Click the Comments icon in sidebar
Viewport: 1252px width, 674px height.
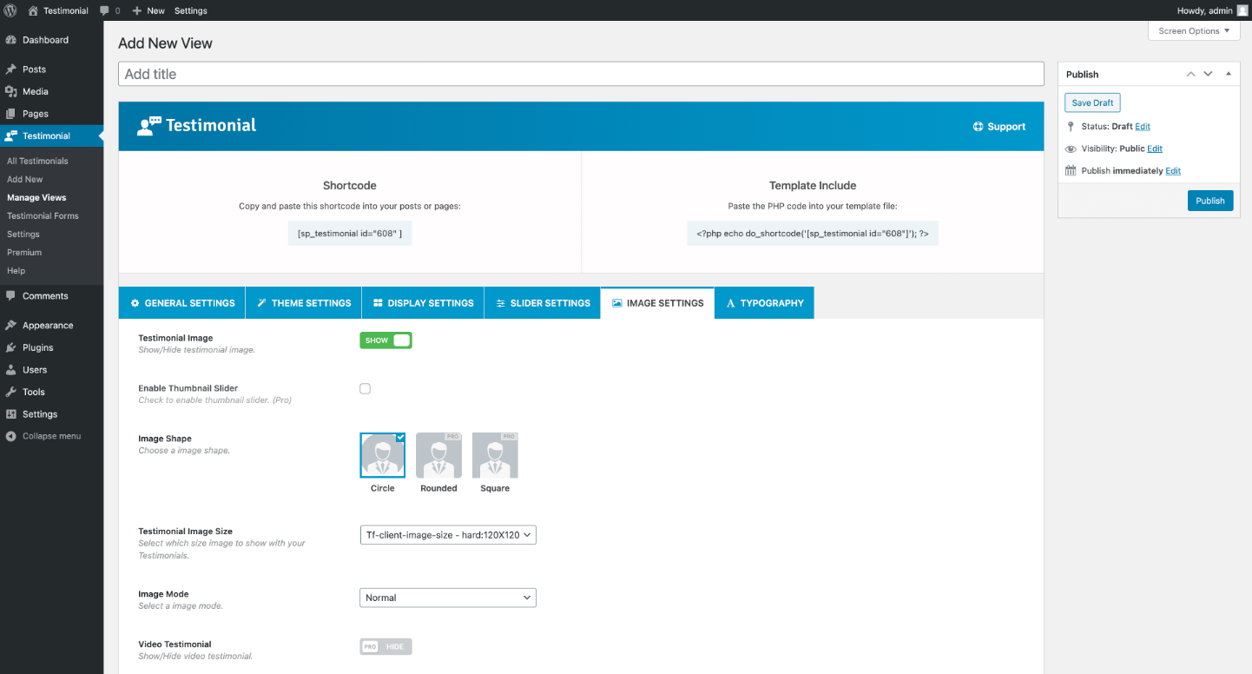coord(11,296)
